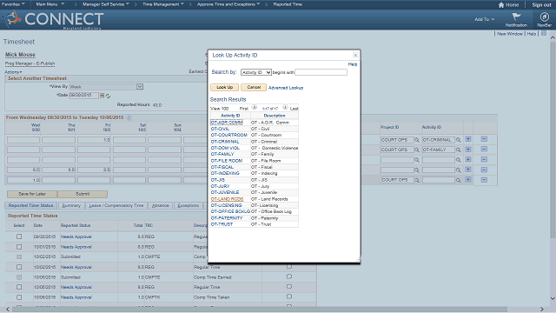Image resolution: width=556 pixels, height=313 pixels.
Task: Open Search by Activity ID dropdown
Action: (x=256, y=72)
